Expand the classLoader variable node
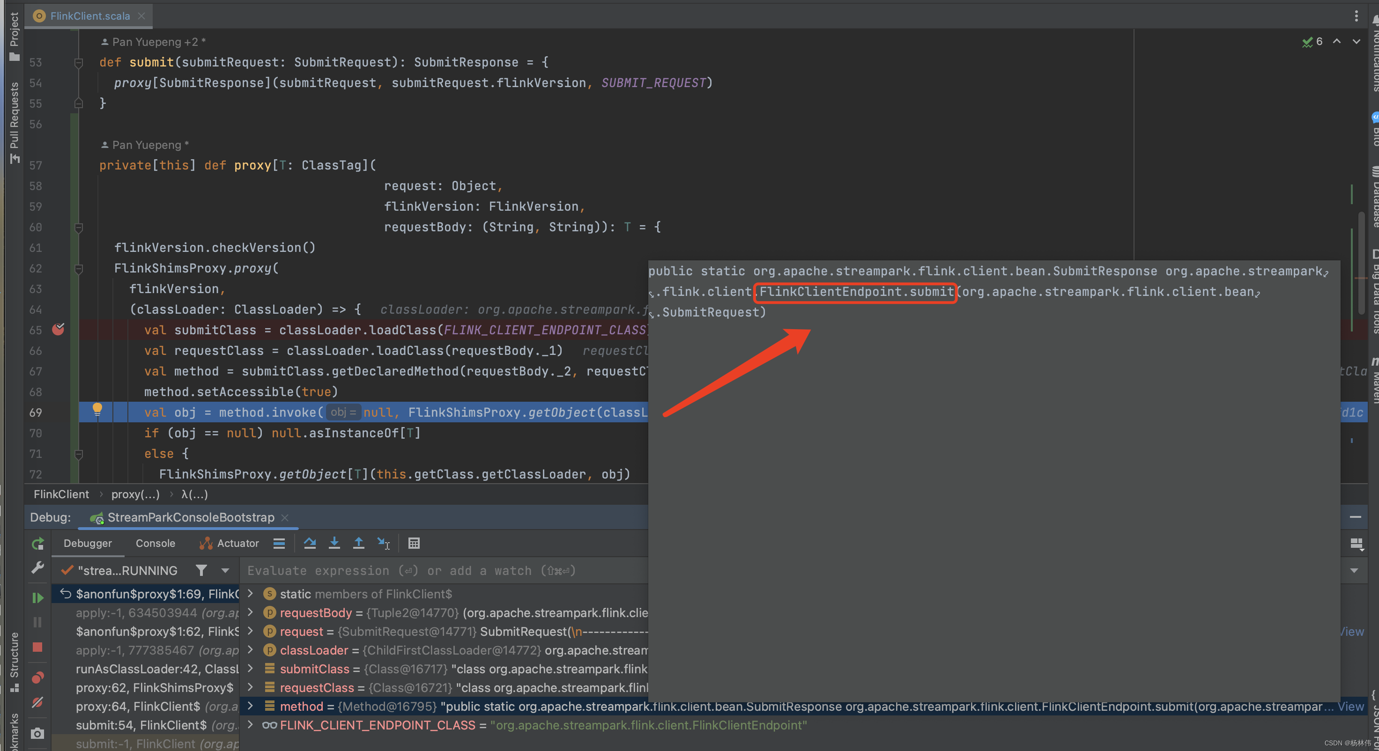Screen dimensions: 1379x751 tap(250, 650)
